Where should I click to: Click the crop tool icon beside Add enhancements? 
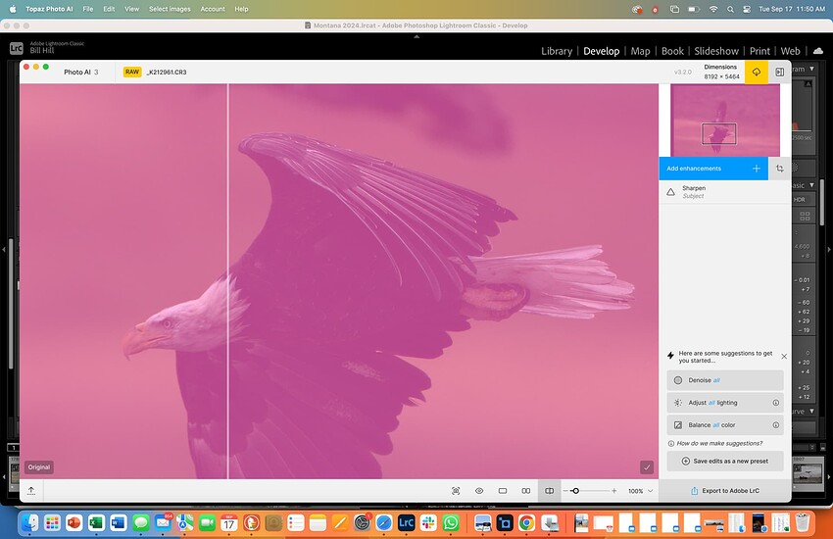click(780, 169)
